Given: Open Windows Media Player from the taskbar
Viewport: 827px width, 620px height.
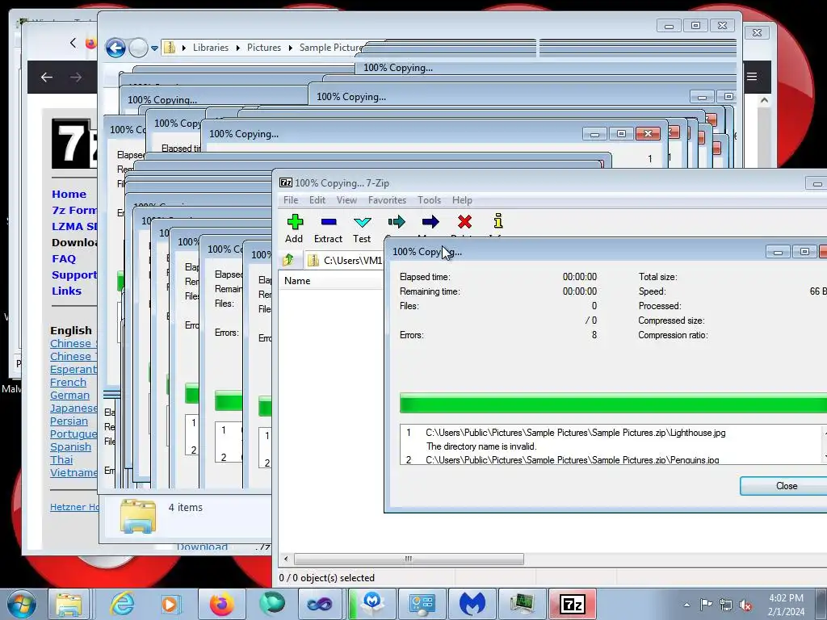Looking at the screenshot, I should click(170, 604).
